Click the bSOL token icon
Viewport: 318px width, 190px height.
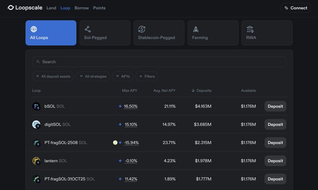tap(36, 106)
